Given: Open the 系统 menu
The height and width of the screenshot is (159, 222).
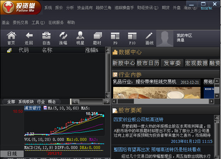Looking at the screenshot, I should 48,8.
